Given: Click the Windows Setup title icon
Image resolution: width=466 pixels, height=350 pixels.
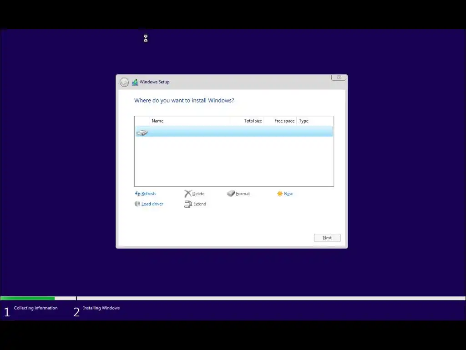Looking at the screenshot, I should [x=135, y=82].
